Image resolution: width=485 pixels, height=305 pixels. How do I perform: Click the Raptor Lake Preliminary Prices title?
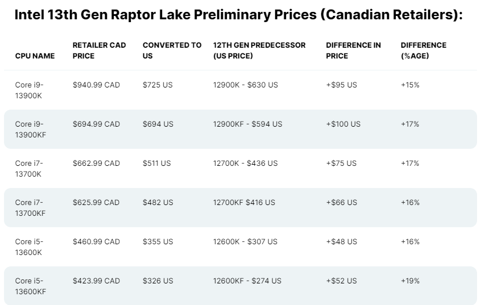click(239, 15)
